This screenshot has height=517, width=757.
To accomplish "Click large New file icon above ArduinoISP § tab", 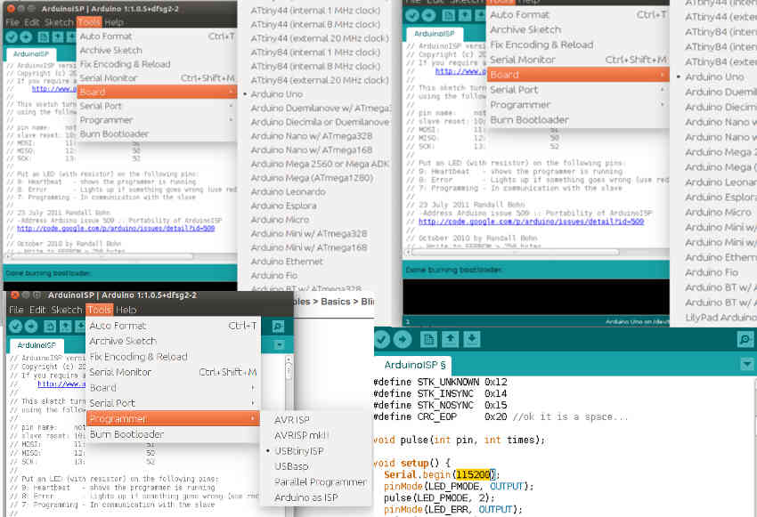I will (x=428, y=340).
